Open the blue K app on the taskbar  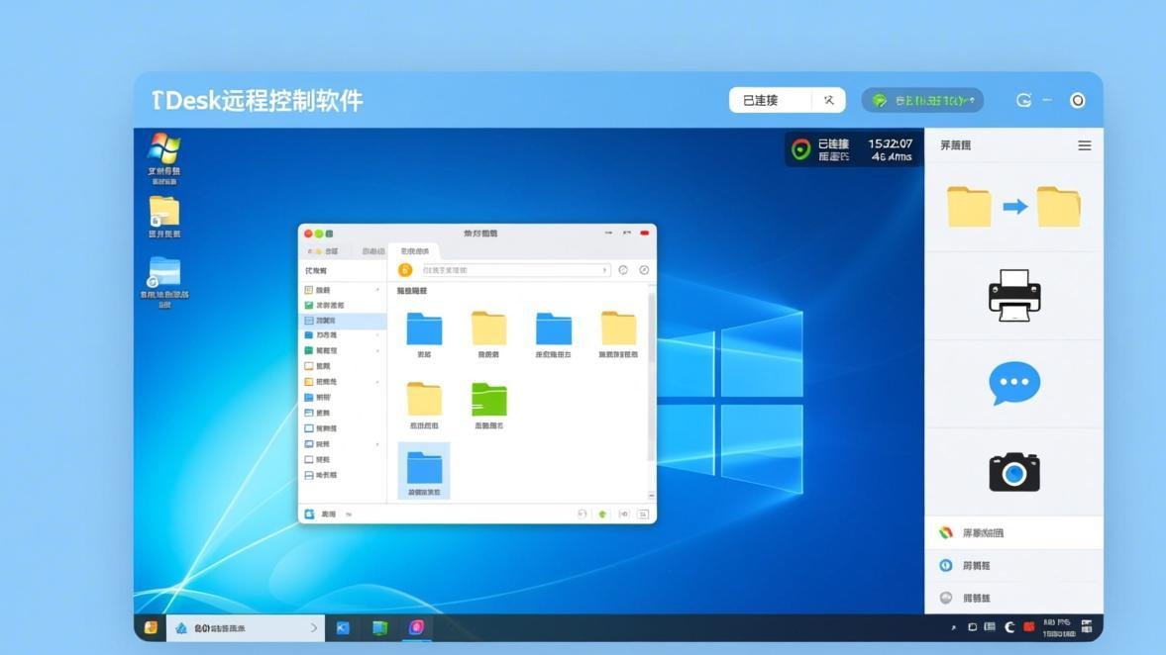(x=343, y=627)
